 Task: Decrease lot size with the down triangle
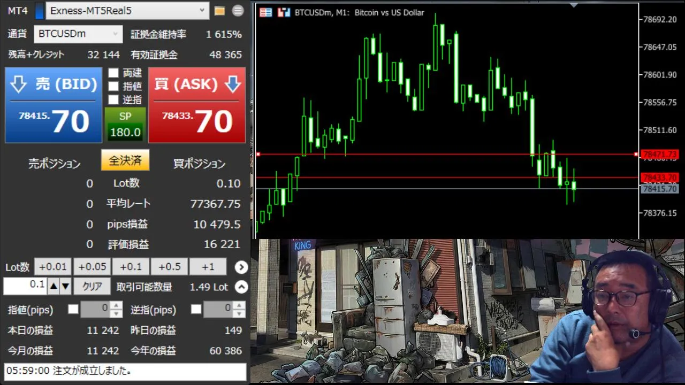(x=65, y=287)
